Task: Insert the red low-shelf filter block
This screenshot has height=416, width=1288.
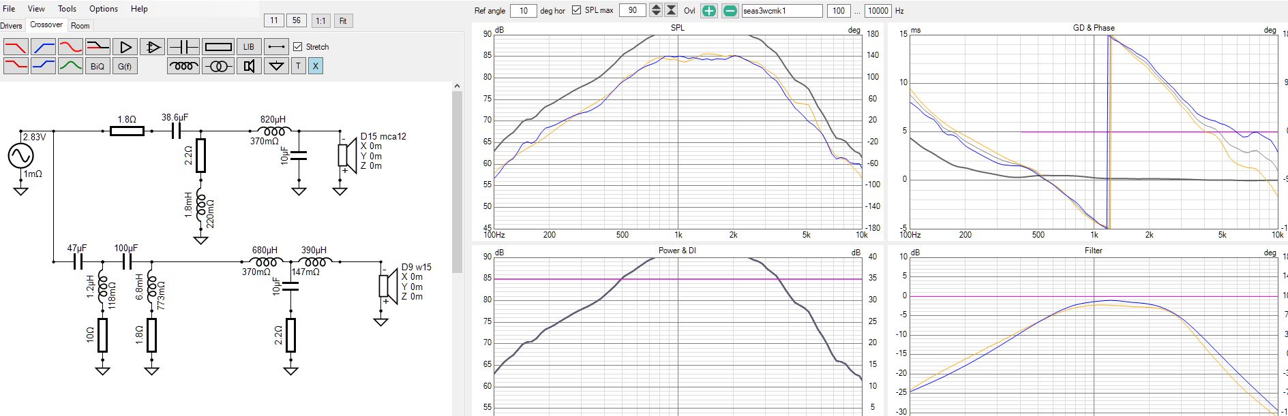Action: coord(16,66)
